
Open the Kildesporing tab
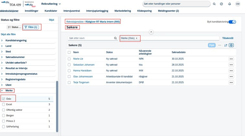(145, 11)
